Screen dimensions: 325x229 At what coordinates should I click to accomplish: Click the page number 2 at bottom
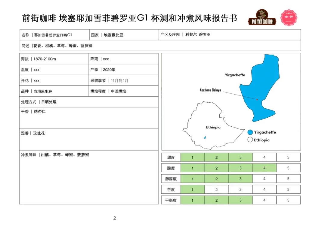click(x=114, y=218)
